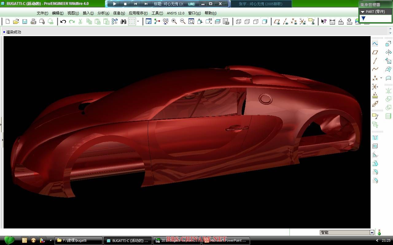
Task: Select the Draft tool
Action: (375, 164)
